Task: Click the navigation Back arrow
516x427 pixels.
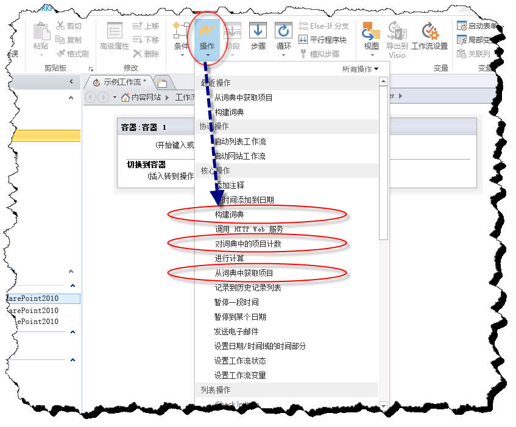Action: [91, 97]
